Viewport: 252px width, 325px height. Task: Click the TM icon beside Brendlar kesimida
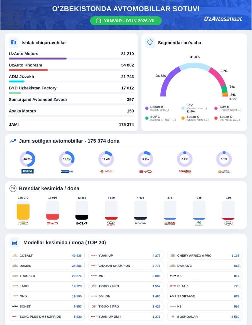[x=13, y=188]
